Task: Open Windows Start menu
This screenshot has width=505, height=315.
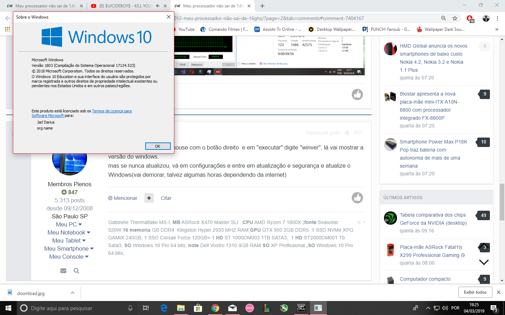Action: pos(8,308)
